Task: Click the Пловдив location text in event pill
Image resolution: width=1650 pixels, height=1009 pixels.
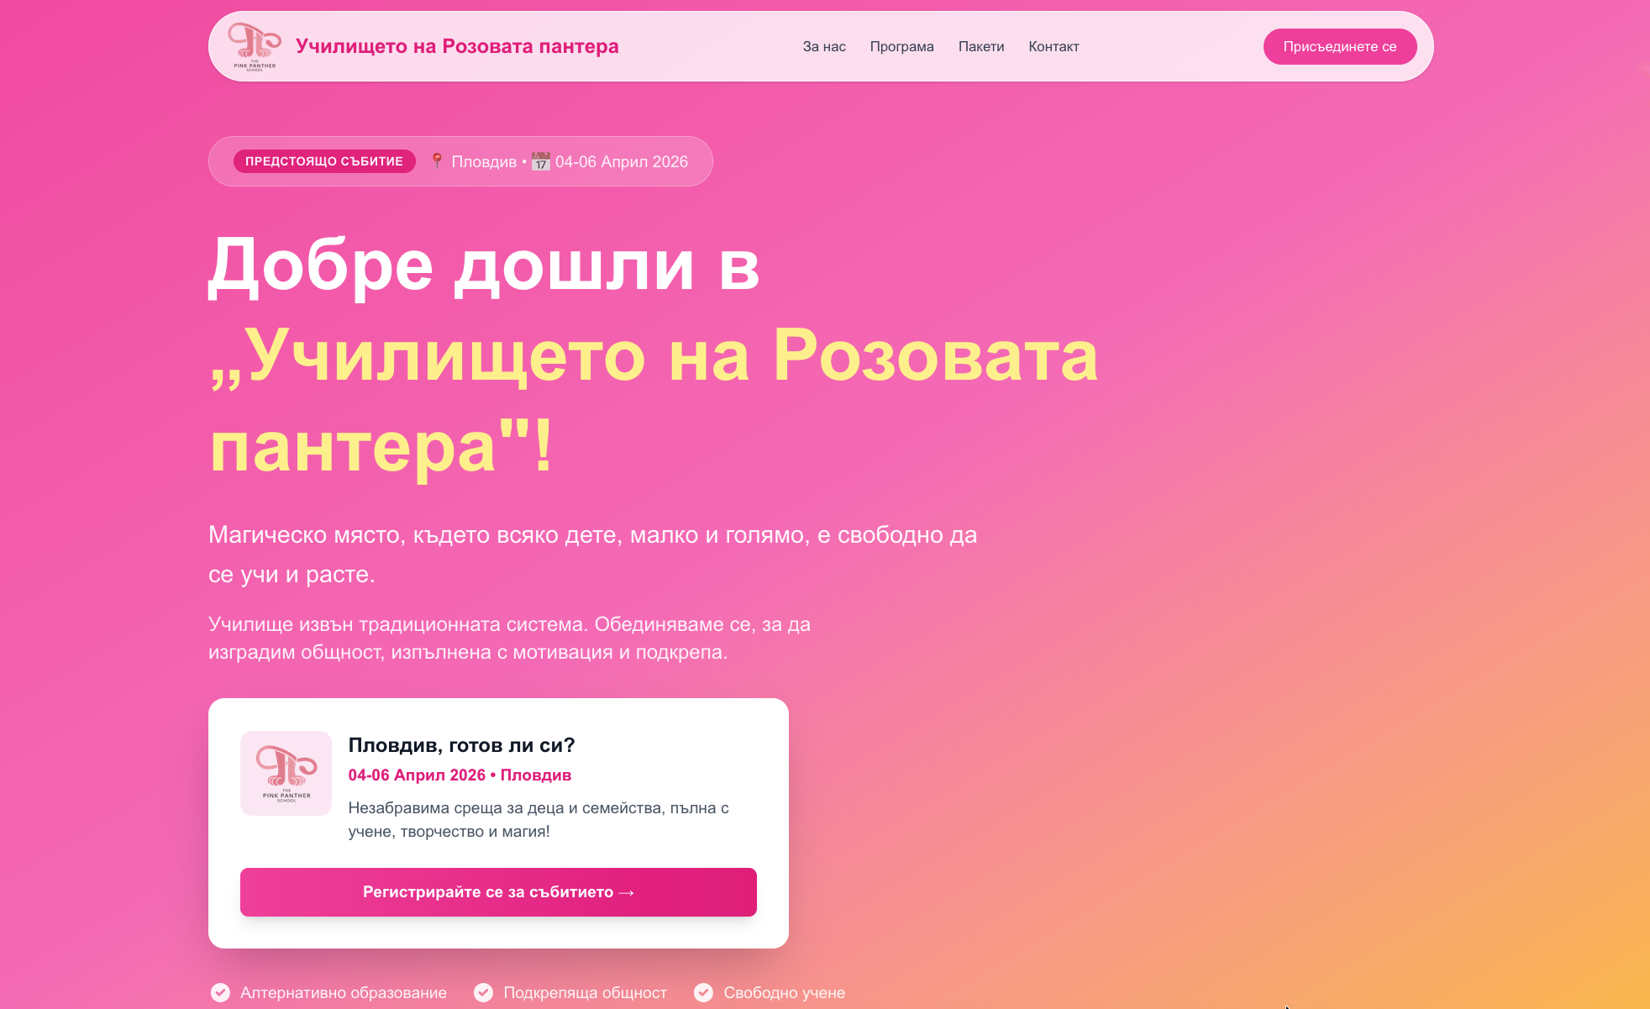Action: click(484, 161)
